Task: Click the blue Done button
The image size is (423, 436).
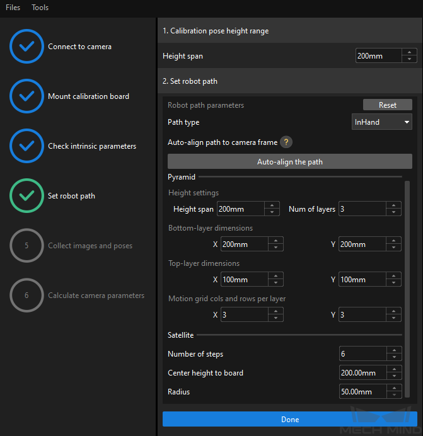Action: click(290, 419)
